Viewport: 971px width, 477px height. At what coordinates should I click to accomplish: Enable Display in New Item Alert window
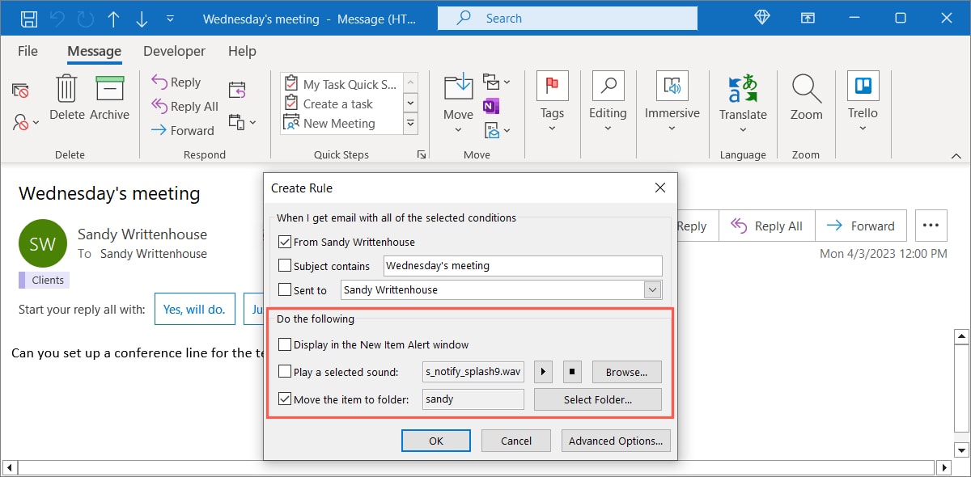tap(285, 344)
